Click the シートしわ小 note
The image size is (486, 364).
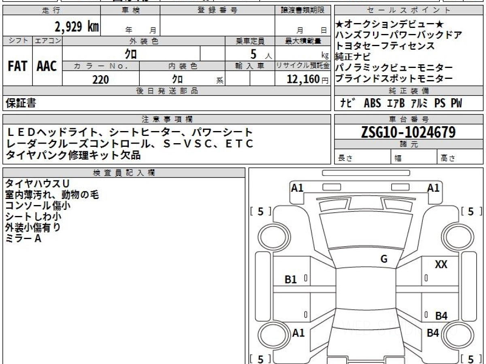pos(33,217)
